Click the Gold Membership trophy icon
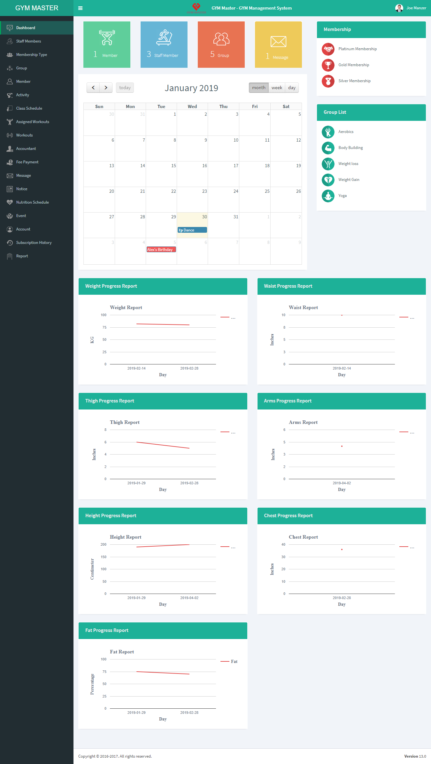The image size is (431, 764). coord(328,65)
